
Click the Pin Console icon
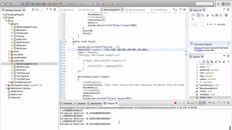click(x=210, y=103)
